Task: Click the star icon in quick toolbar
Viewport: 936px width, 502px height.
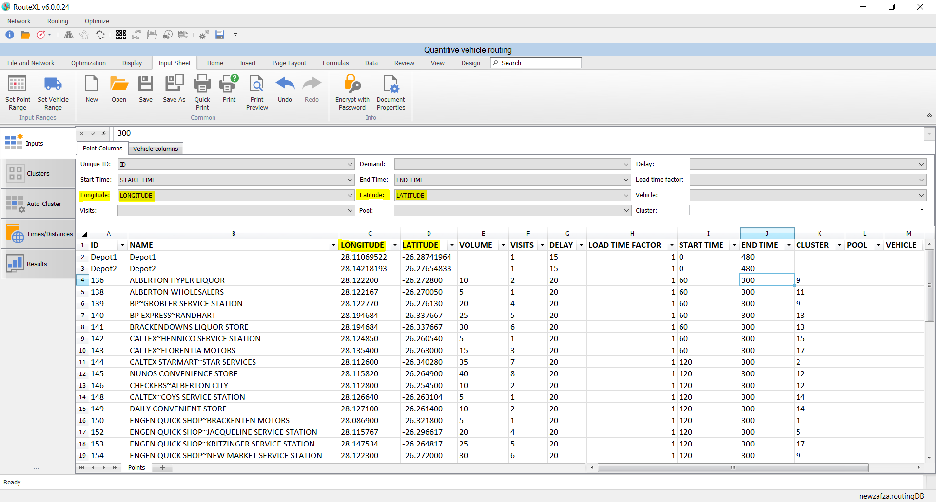Action: click(x=84, y=35)
